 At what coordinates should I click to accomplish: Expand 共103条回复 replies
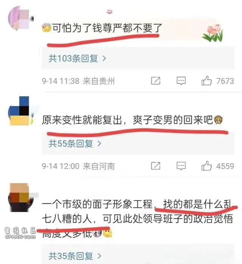[x=78, y=59]
